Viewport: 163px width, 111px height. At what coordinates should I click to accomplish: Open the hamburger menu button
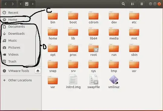[142, 4]
